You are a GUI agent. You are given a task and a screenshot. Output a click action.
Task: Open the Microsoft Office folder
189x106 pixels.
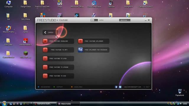pyautogui.click(x=77, y=4)
